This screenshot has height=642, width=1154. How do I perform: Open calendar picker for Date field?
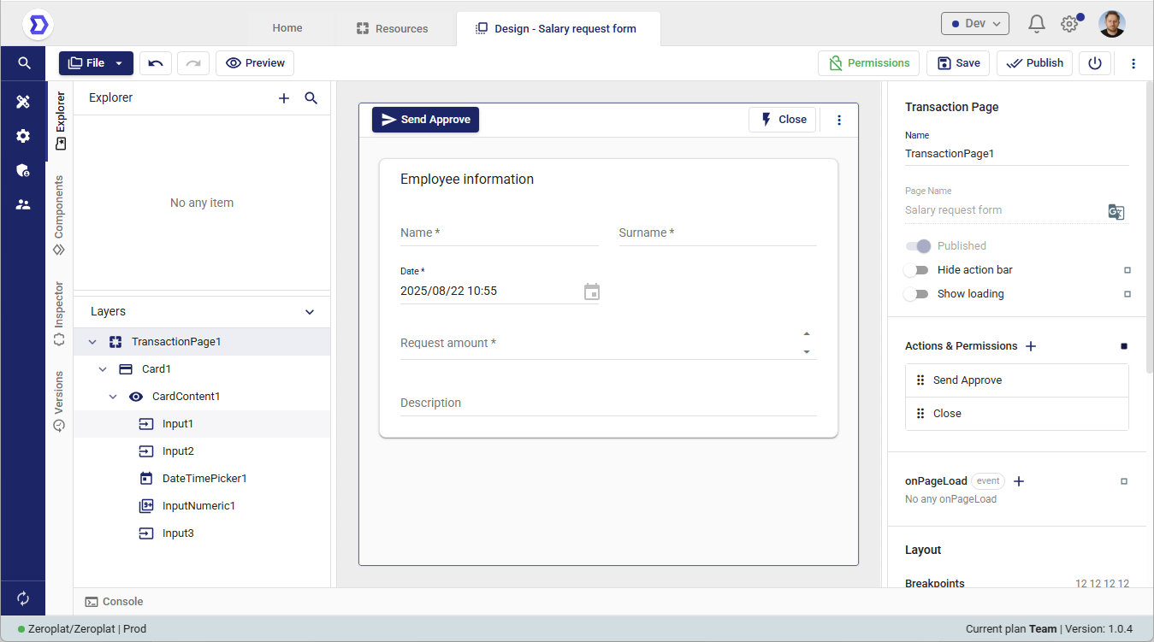click(x=591, y=292)
